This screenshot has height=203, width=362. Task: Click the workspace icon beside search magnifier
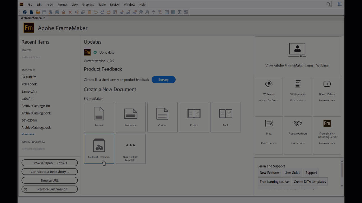pyautogui.click(x=340, y=4)
